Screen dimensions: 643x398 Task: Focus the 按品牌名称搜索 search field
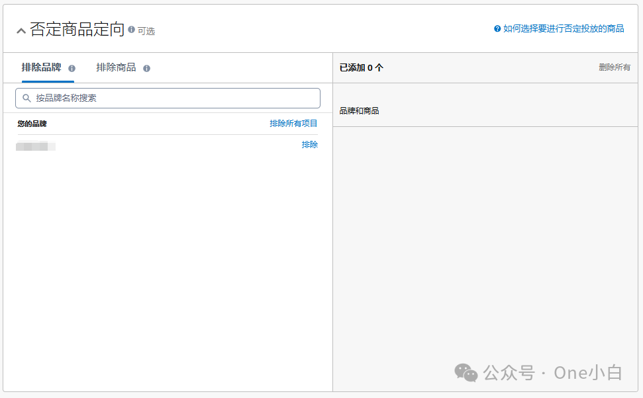[172, 98]
